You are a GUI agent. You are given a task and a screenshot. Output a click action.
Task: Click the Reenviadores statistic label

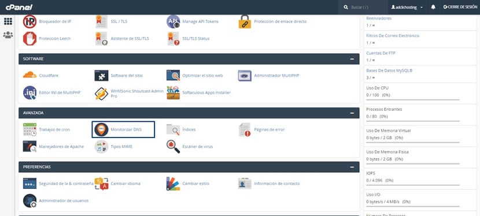tap(379, 18)
